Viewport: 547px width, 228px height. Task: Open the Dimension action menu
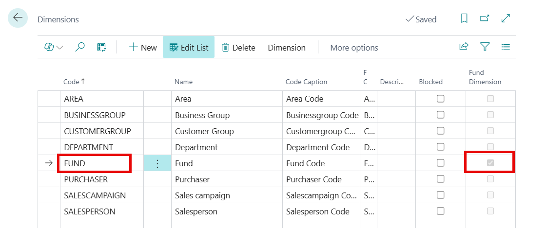[287, 48]
